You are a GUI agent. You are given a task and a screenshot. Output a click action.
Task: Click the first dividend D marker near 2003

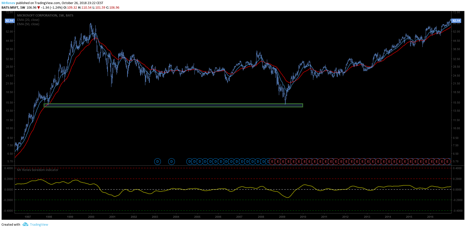[158, 162]
